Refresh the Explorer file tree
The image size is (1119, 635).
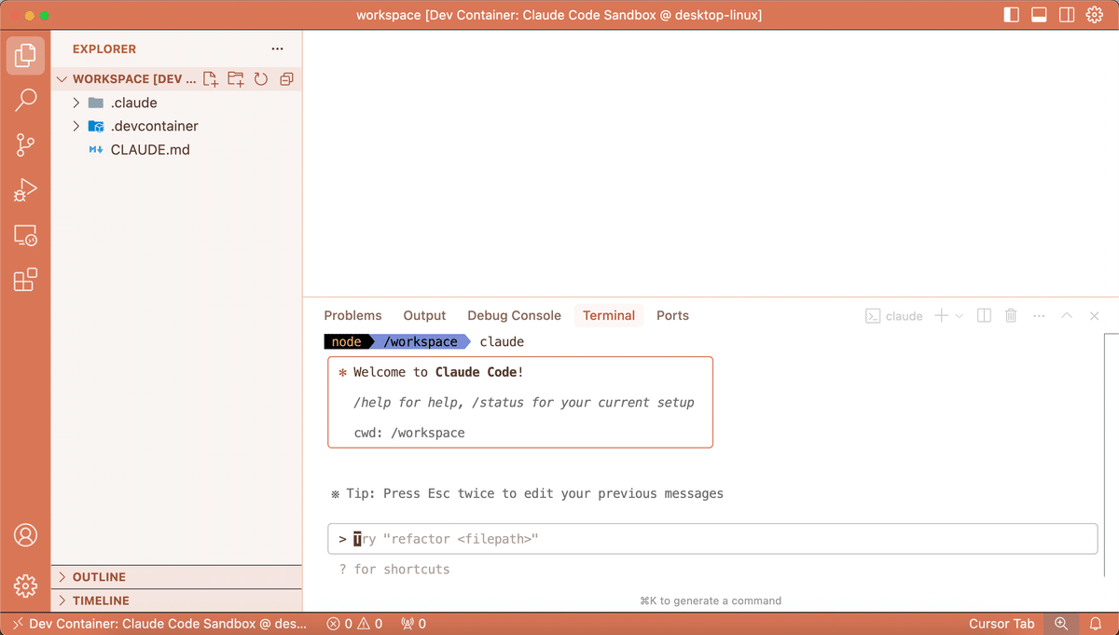(x=260, y=79)
